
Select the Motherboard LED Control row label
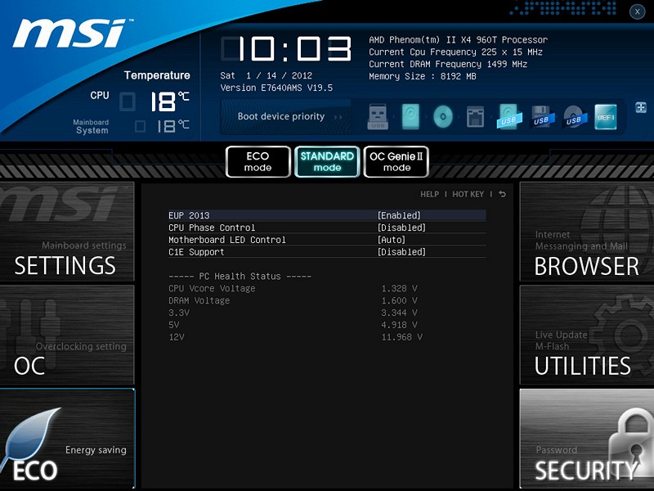(227, 240)
